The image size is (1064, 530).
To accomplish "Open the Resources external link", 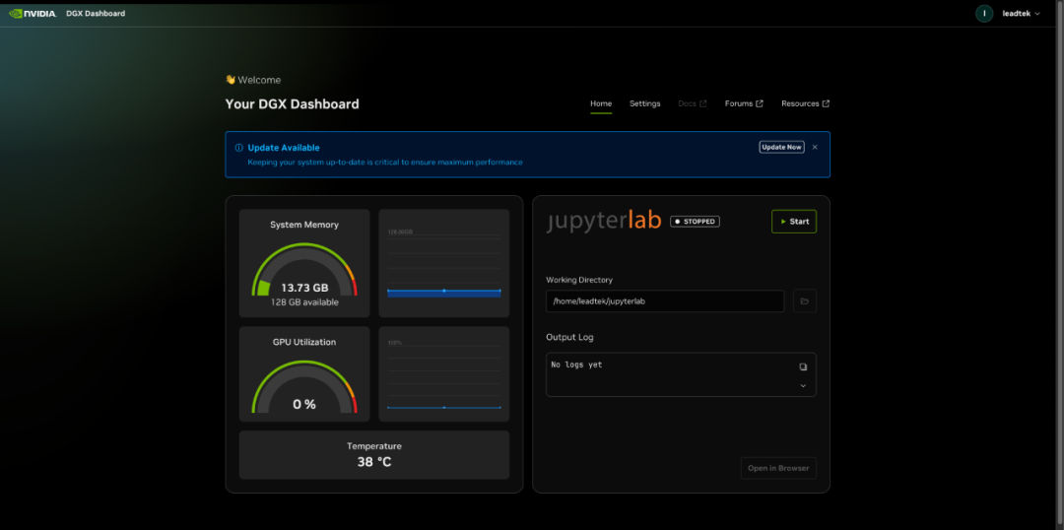I will coord(805,103).
